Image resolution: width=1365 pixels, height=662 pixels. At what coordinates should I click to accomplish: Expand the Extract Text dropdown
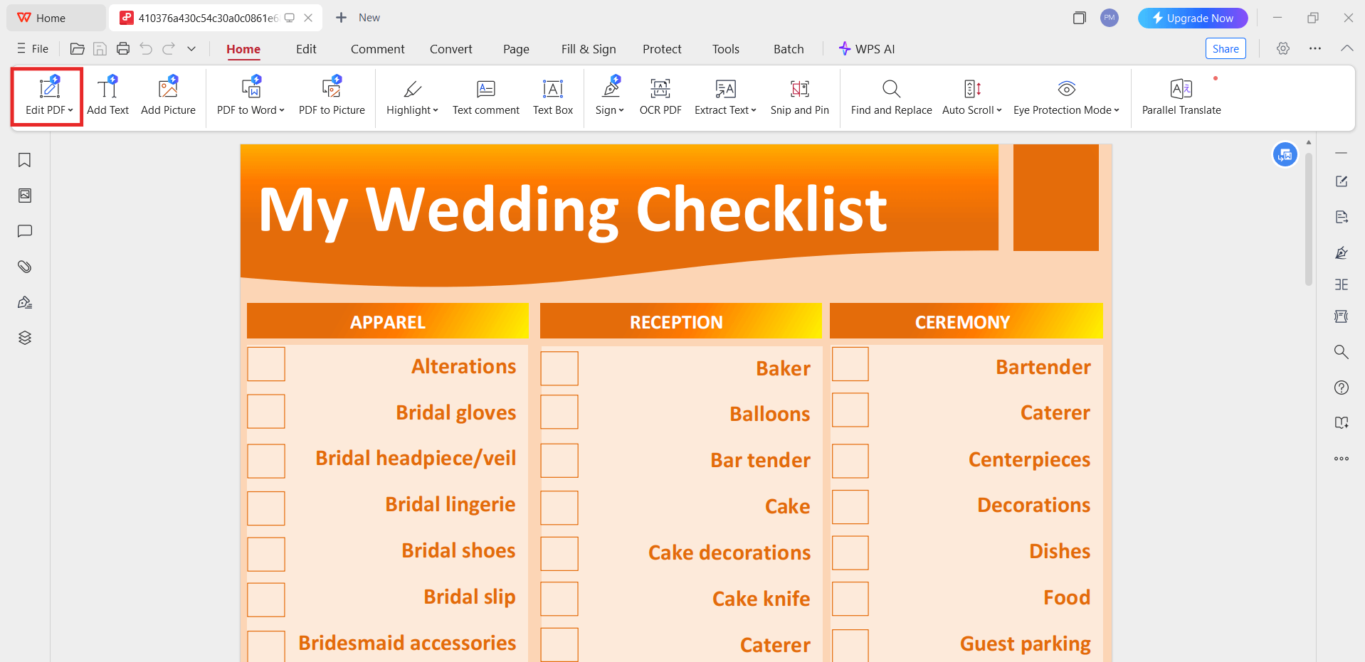click(x=754, y=110)
